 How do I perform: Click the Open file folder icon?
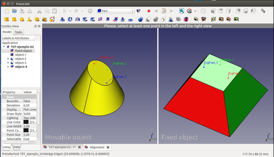point(14,11)
